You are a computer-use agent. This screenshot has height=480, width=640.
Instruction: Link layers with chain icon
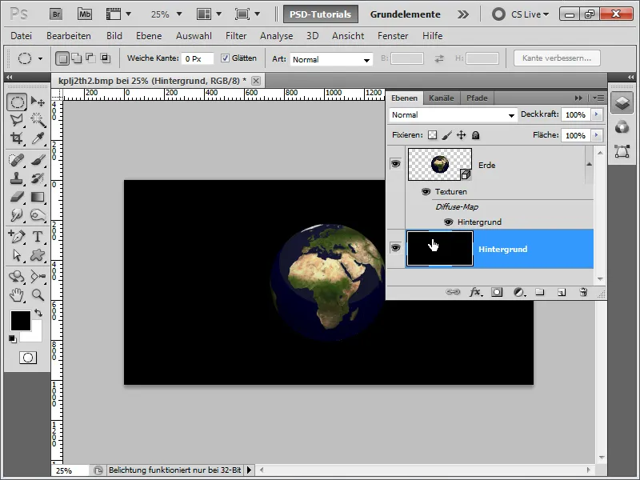click(453, 292)
